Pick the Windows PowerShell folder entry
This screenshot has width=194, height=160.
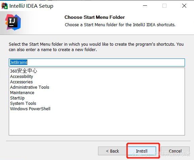pos(30,109)
